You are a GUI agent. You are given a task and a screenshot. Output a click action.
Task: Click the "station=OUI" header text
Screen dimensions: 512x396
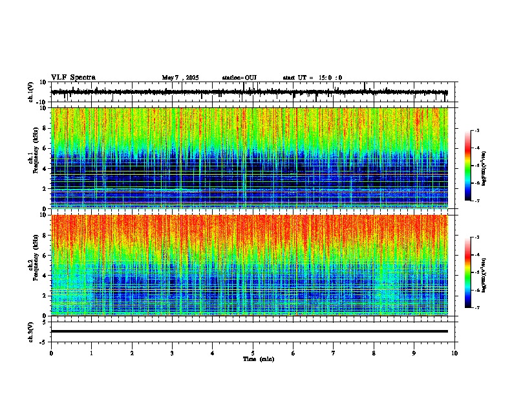pyautogui.click(x=239, y=78)
